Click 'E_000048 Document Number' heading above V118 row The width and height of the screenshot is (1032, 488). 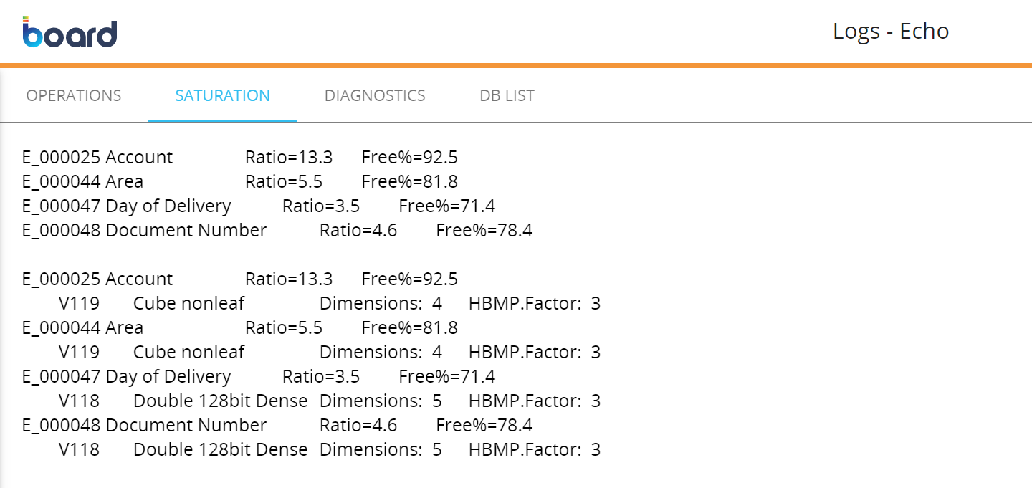click(144, 426)
